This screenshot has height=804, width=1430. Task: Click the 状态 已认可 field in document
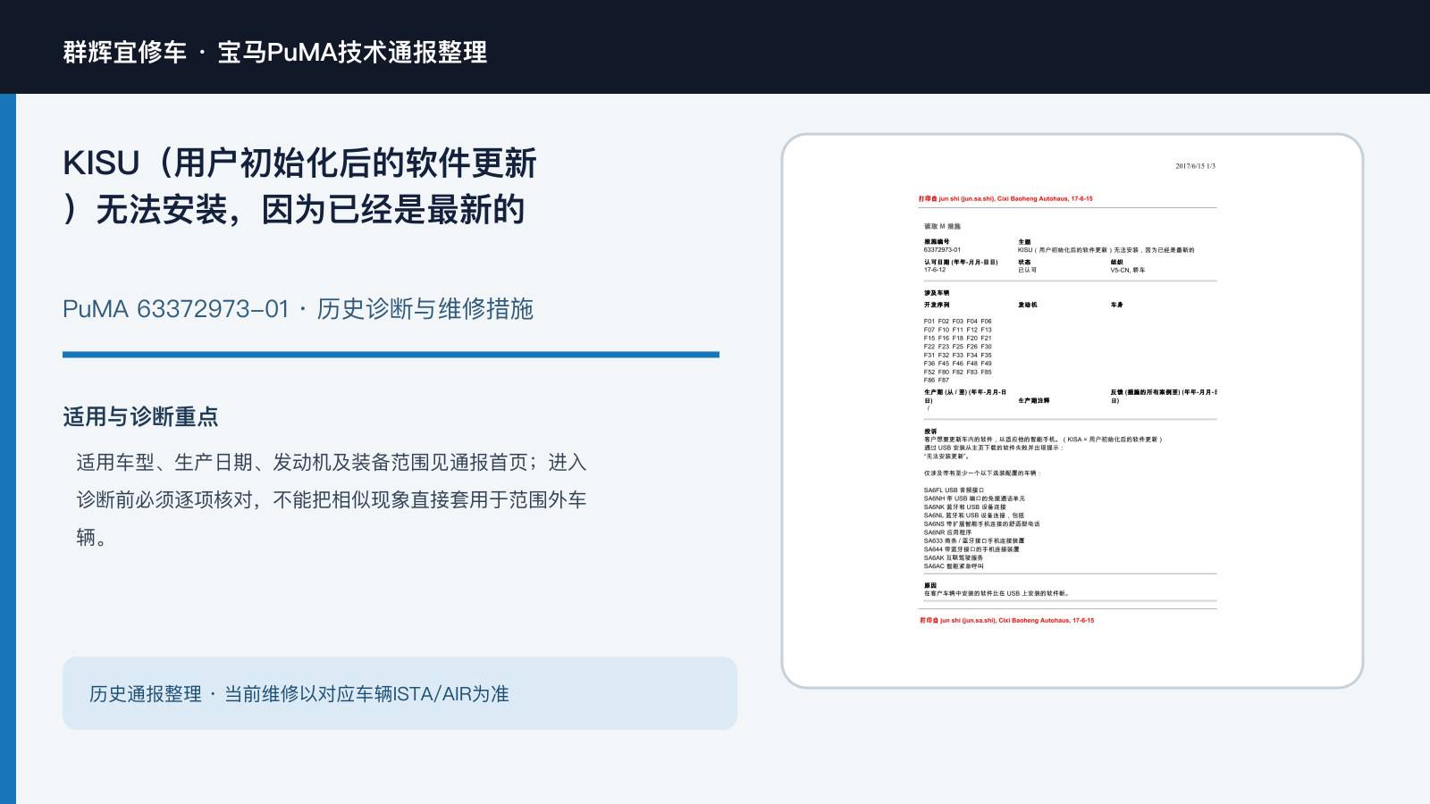click(x=1027, y=266)
